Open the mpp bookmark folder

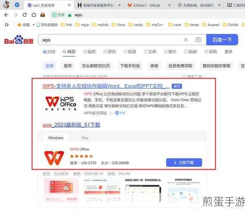(82, 25)
